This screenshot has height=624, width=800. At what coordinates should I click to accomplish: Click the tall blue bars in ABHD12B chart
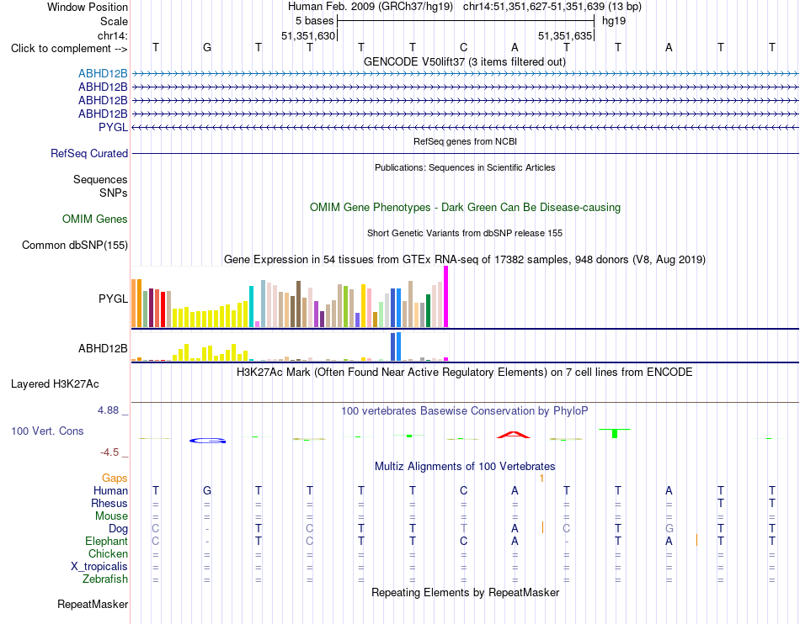[x=396, y=346]
